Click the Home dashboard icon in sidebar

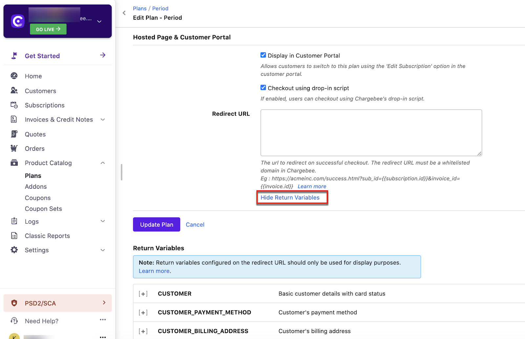click(x=14, y=76)
